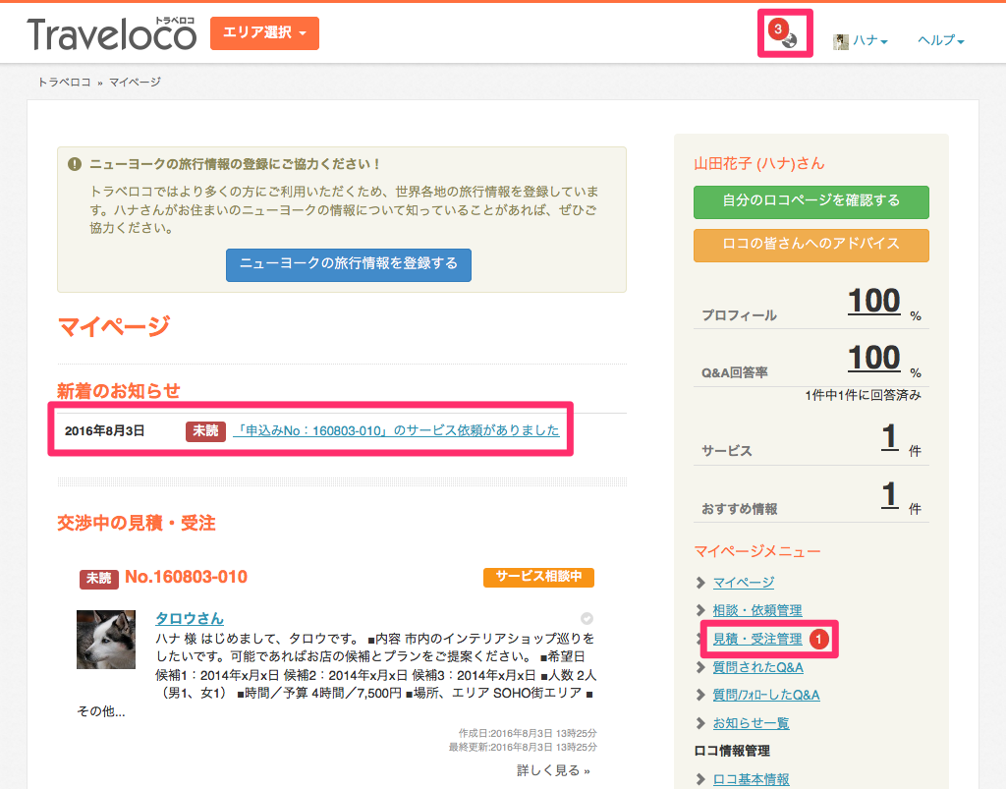Click the Traveloco logo
1006x789 pixels.
(112, 33)
